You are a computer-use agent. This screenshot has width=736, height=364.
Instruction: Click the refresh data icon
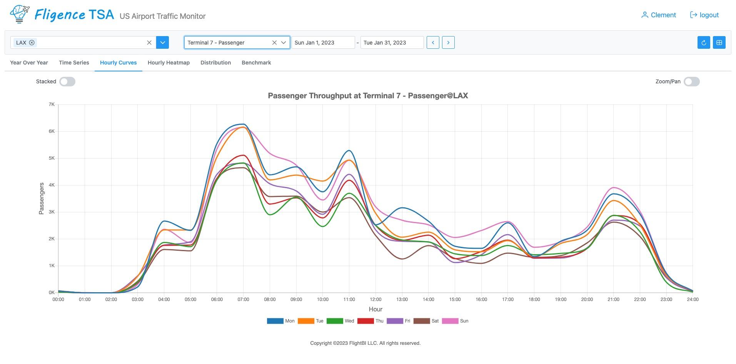point(704,42)
